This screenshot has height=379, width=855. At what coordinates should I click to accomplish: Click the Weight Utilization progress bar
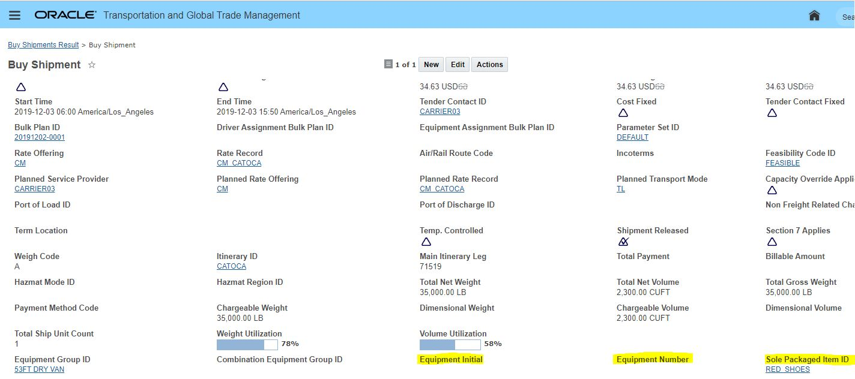point(247,344)
